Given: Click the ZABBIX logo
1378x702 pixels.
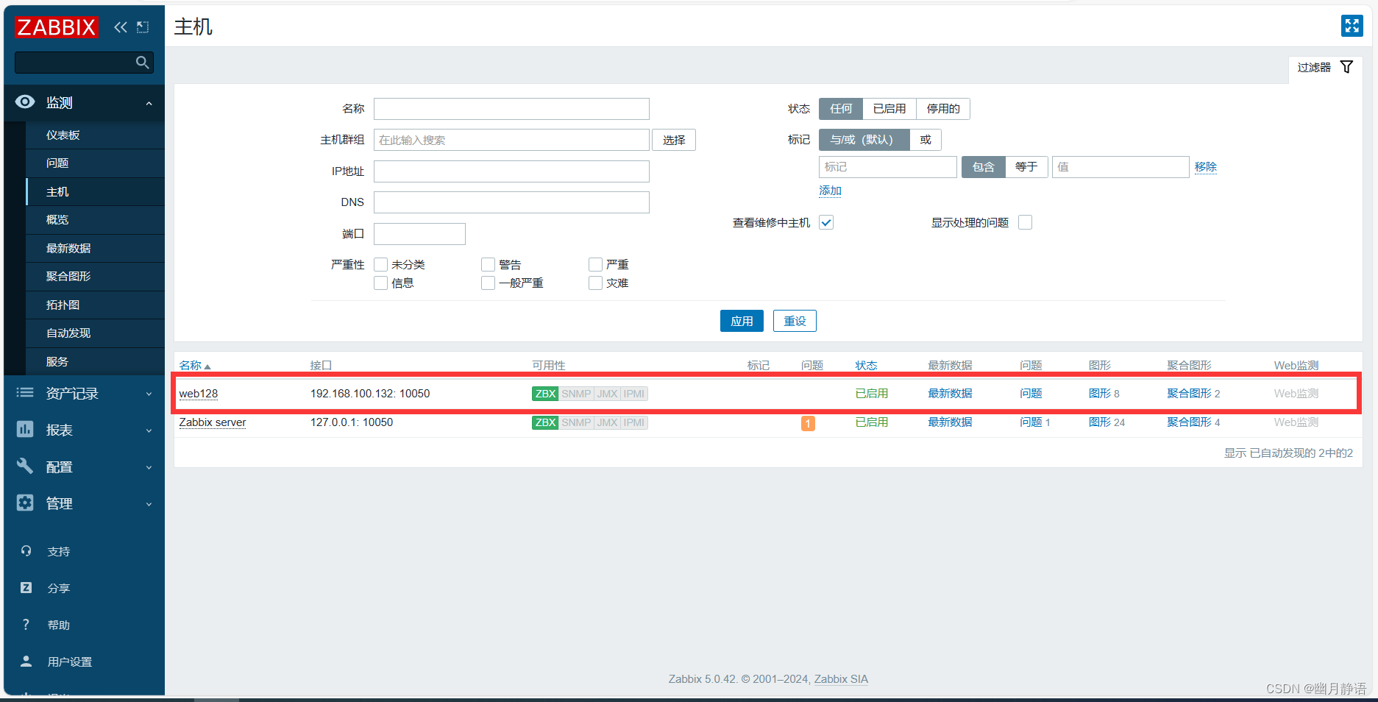Looking at the screenshot, I should click(57, 27).
